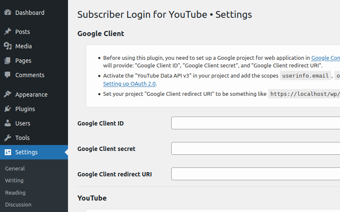The width and height of the screenshot is (340, 212).
Task: Click the Dashboard gauge icon
Action: [x=8, y=13]
